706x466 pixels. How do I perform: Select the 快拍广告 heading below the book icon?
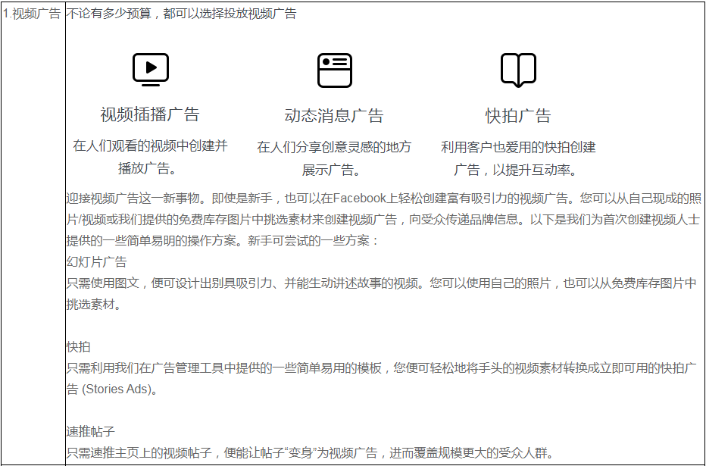(518, 116)
